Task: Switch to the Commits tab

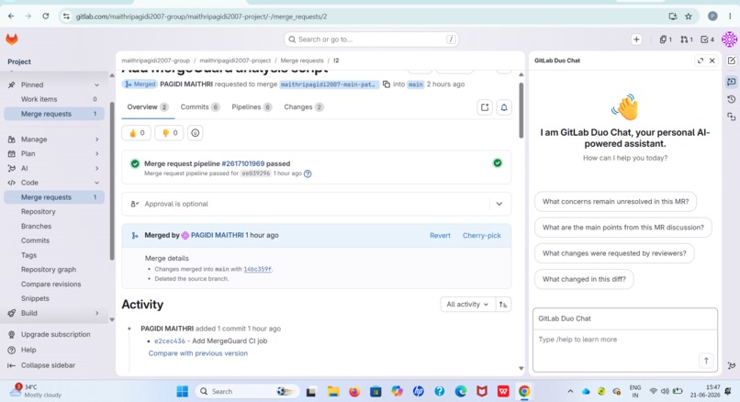Action: coord(200,107)
